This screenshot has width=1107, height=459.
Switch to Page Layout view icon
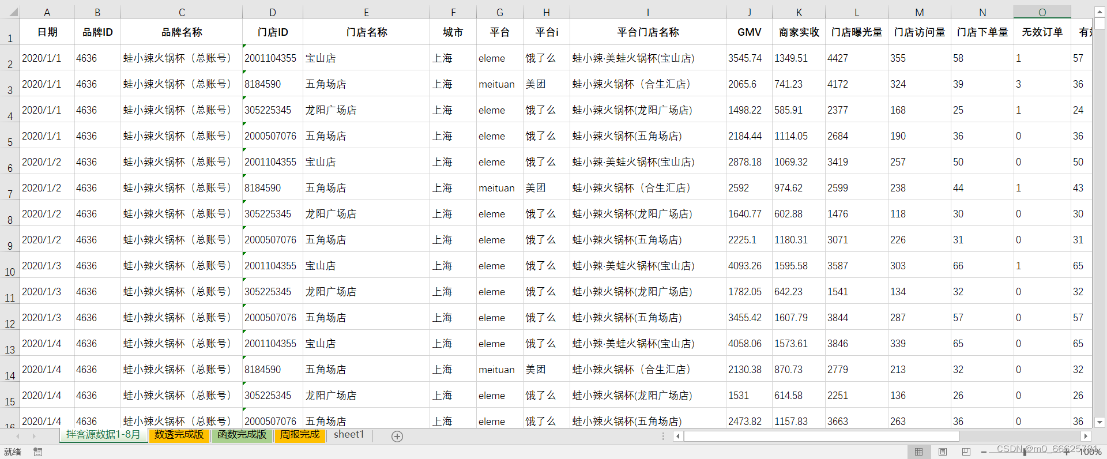(943, 452)
